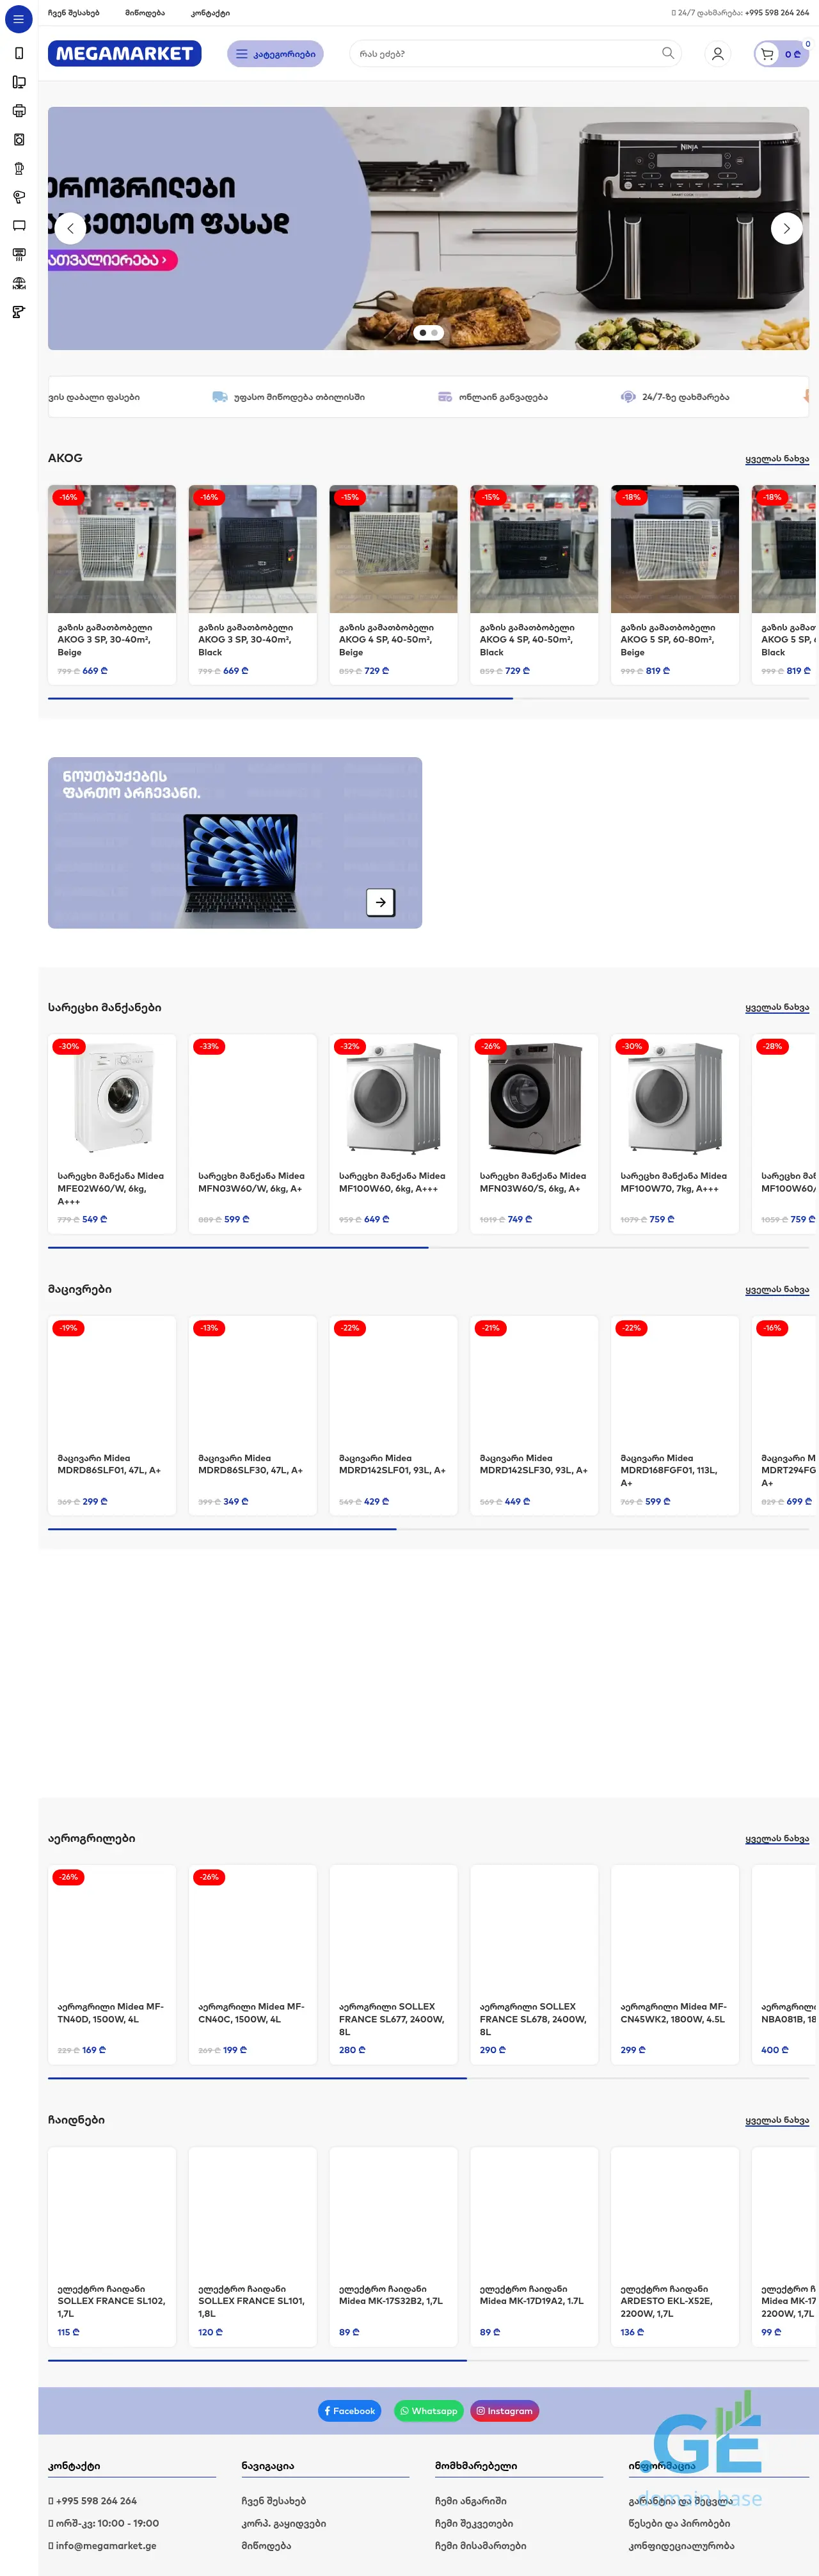Select the second carousel dot indicator
This screenshot has width=819, height=2576.
coord(435,332)
